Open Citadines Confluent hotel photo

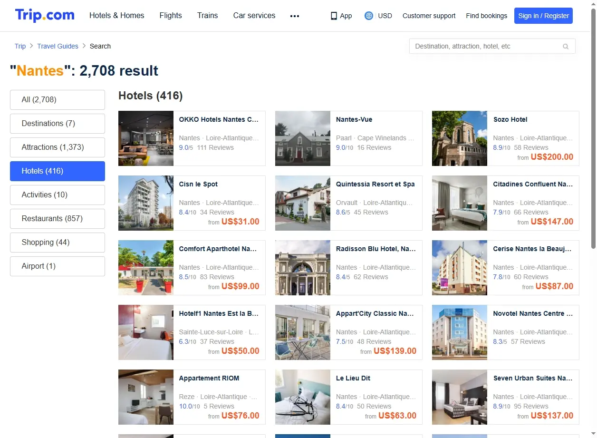(x=460, y=203)
